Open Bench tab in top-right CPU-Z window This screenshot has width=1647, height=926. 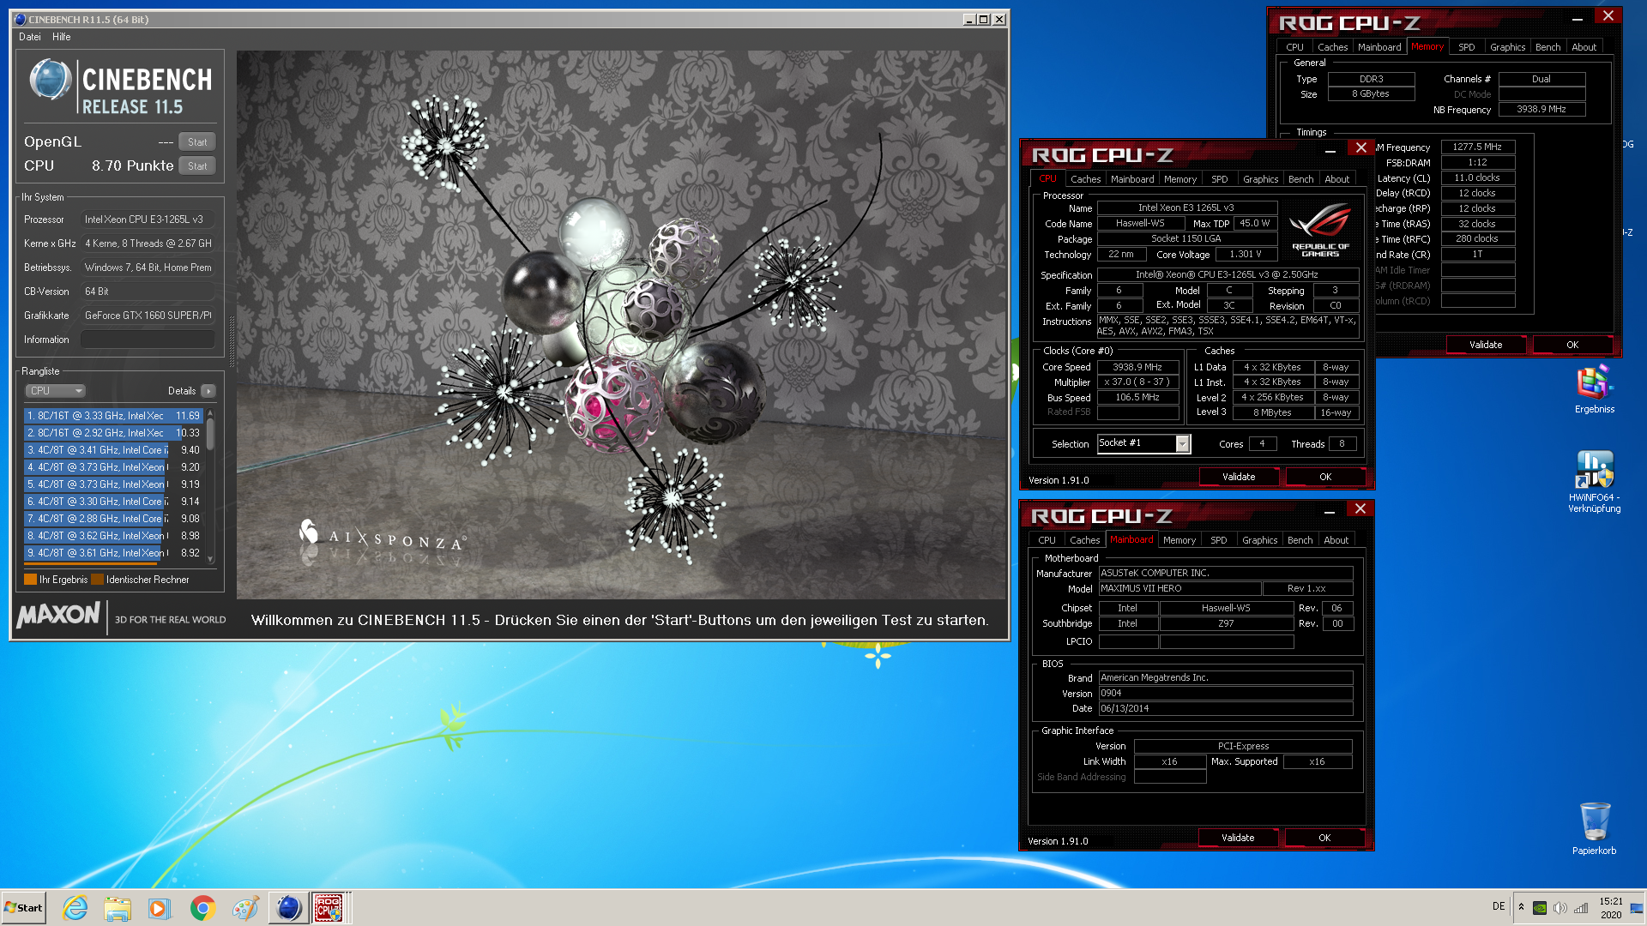tap(1547, 47)
